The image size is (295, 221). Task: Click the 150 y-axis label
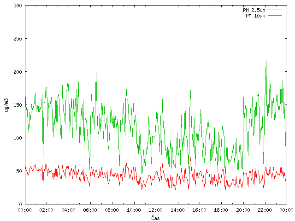coord(18,105)
